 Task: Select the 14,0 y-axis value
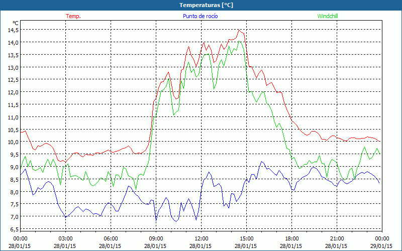tap(14, 43)
